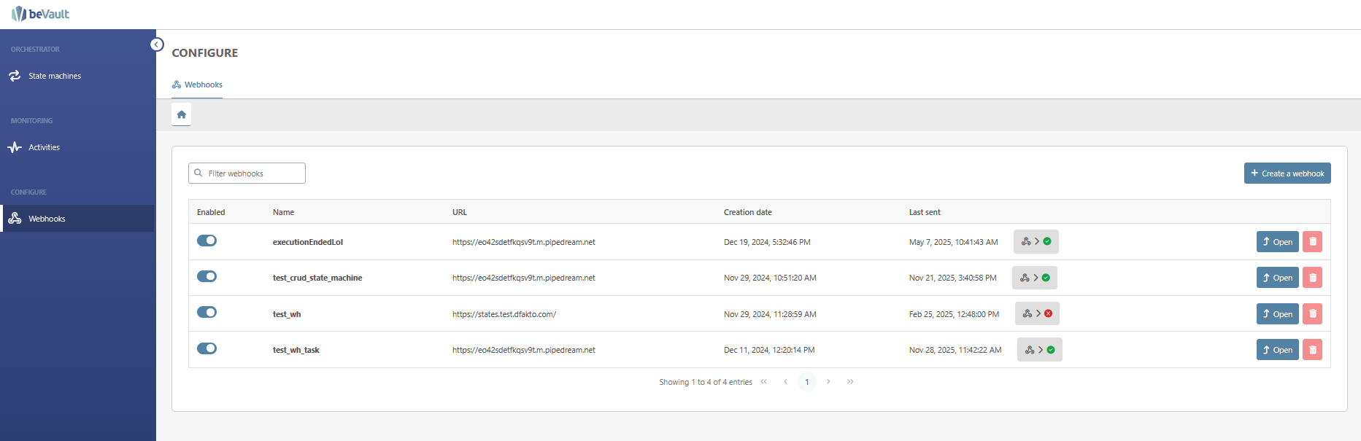Viewport: 1361px width, 441px height.
Task: Collapse the sidebar with the arrow button
Action: pyautogui.click(x=157, y=44)
